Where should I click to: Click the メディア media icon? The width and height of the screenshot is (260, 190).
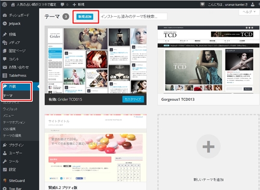(5, 43)
